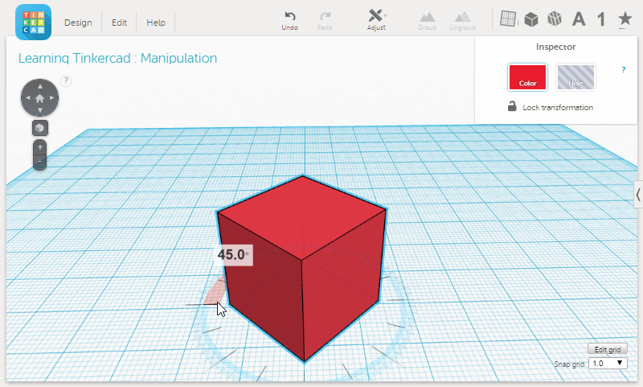Choose the red Color swatch
This screenshot has width=643, height=387.
coord(527,77)
